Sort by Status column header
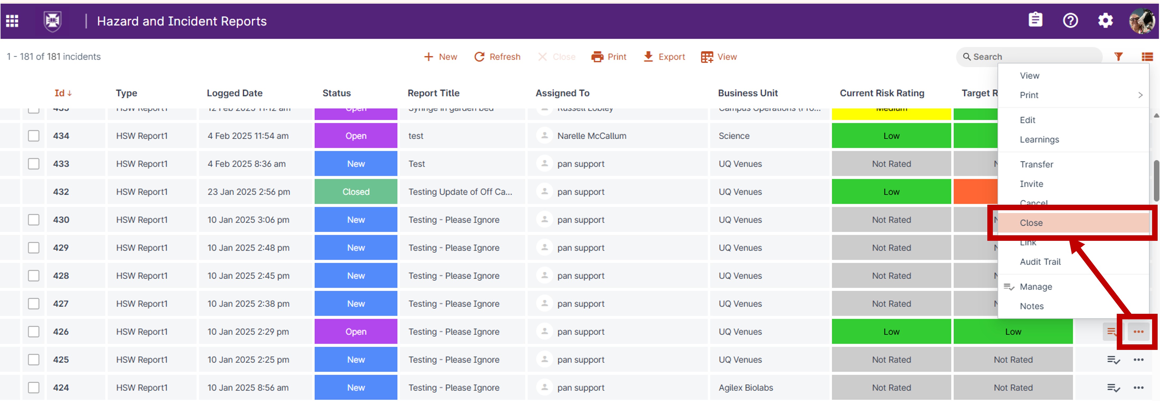1160x401 pixels. tap(336, 93)
